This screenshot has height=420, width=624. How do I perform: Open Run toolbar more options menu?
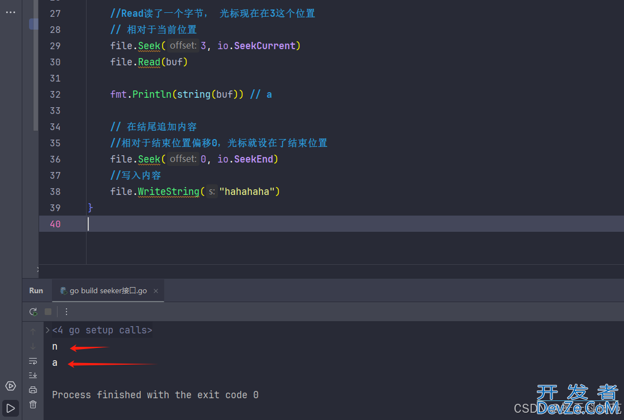[x=66, y=312]
